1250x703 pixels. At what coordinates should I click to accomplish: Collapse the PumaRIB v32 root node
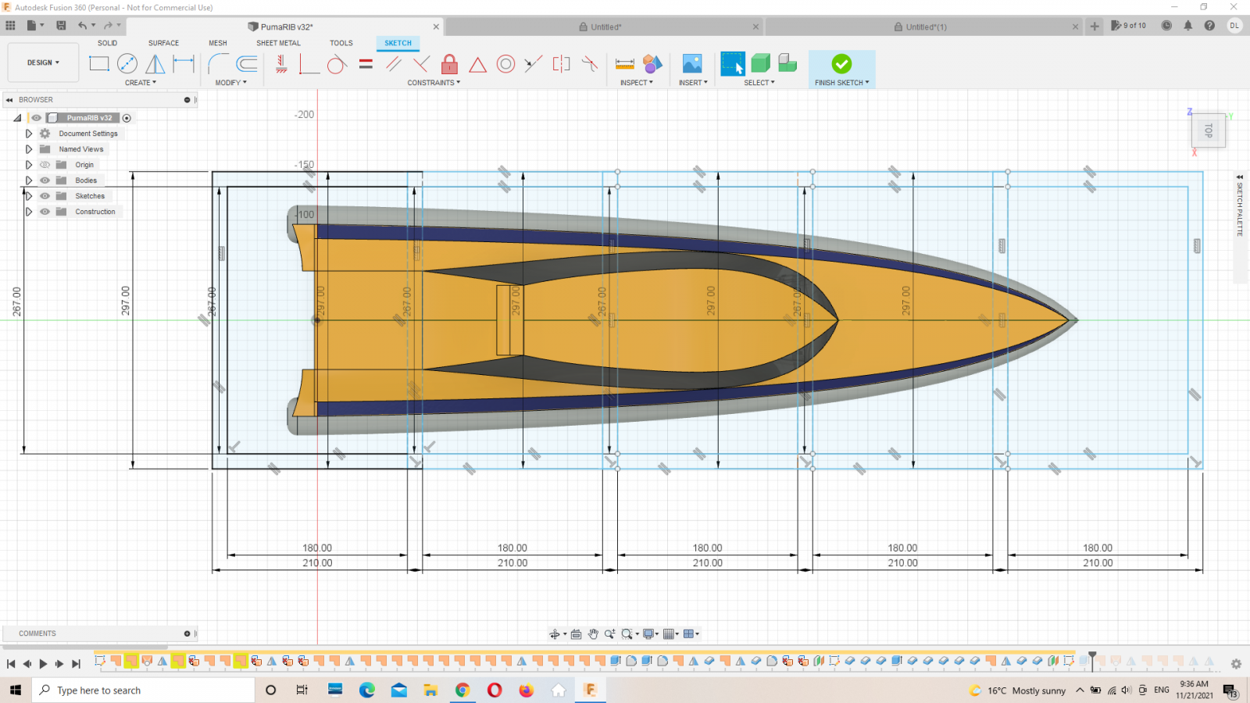tap(17, 118)
